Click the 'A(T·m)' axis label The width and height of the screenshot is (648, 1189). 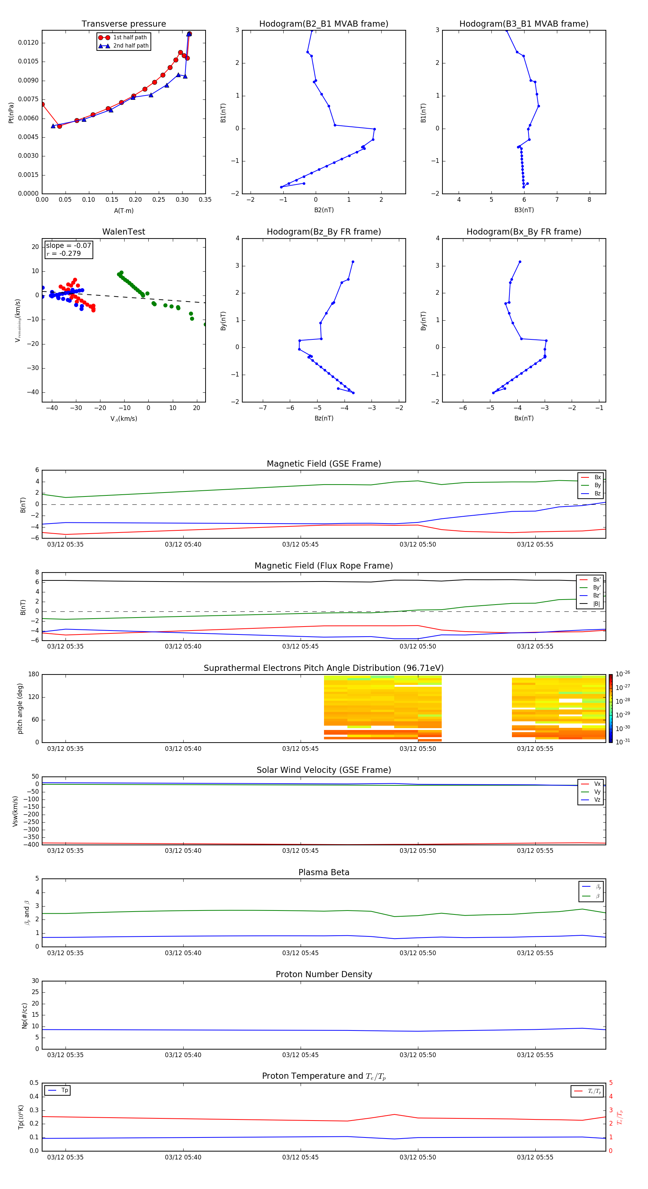123,211
